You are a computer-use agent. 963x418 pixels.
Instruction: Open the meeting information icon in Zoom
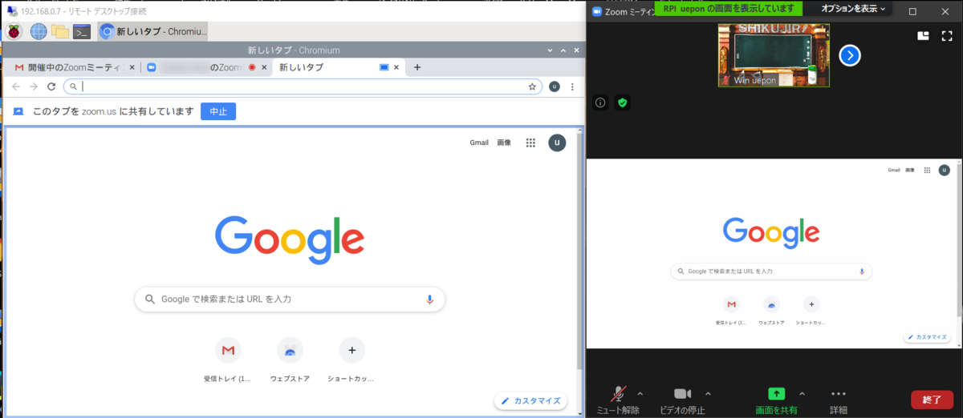pyautogui.click(x=600, y=102)
